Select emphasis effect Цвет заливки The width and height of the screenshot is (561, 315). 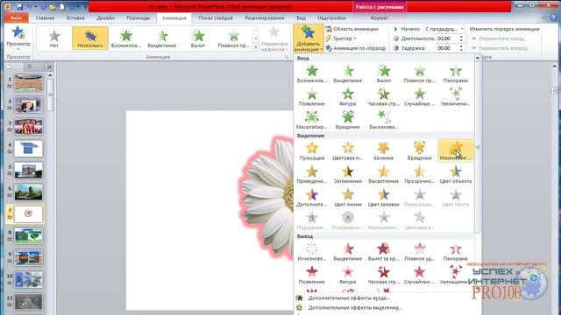tap(384, 198)
